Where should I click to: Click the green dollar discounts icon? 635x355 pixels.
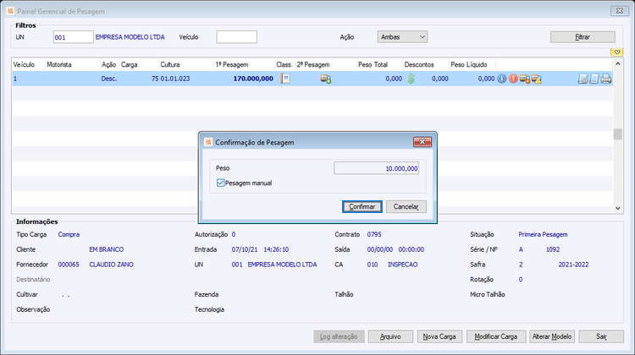(411, 79)
